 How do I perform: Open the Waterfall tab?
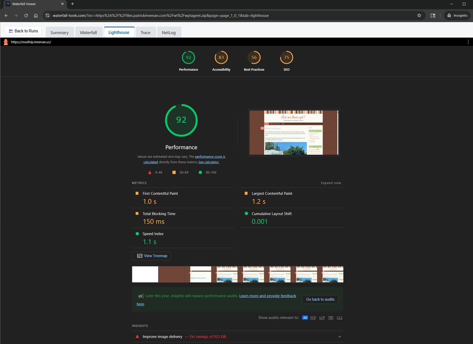click(88, 33)
